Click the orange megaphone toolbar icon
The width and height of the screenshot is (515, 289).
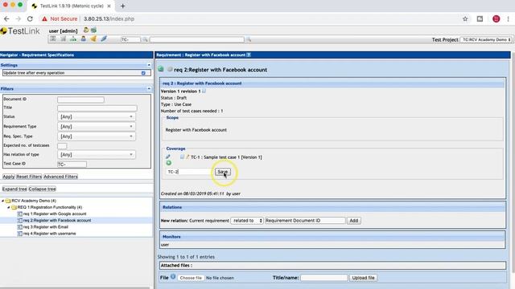point(93,39)
